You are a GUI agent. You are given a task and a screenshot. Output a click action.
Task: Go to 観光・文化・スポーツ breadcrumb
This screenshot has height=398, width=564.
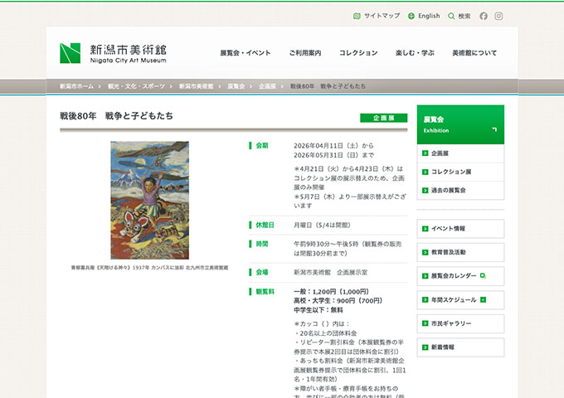click(136, 86)
